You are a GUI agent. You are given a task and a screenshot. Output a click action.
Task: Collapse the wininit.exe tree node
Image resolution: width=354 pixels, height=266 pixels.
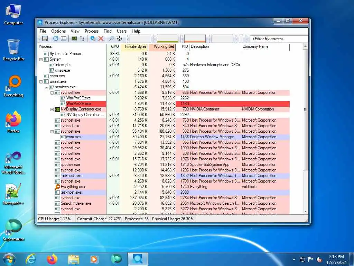[41, 82]
